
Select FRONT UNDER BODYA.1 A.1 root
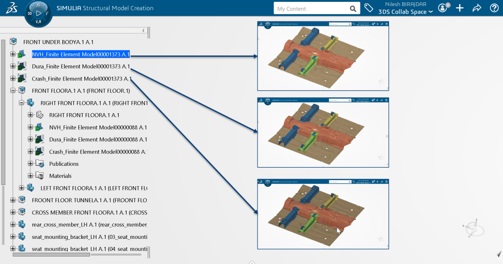point(58,42)
